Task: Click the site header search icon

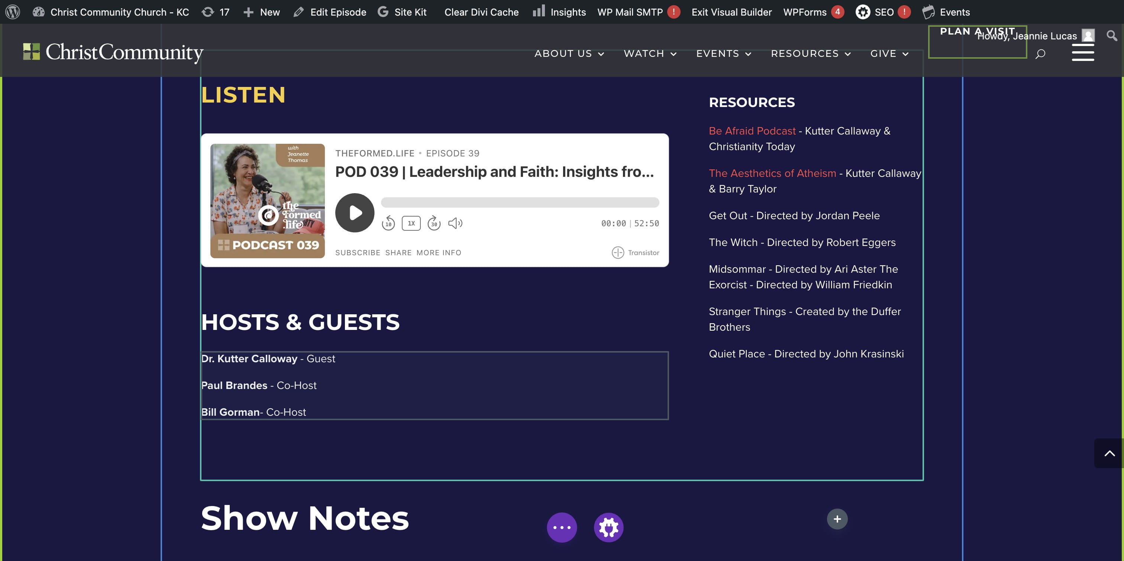Action: [x=1040, y=53]
